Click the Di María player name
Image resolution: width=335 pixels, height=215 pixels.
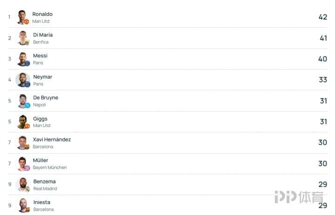pos(43,35)
